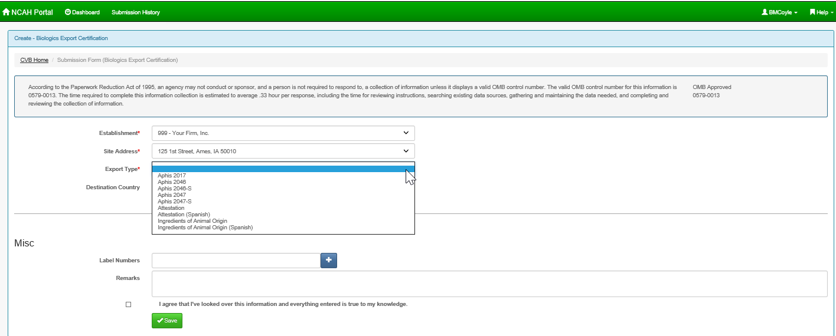Select the Attestation (Spanish) option
Image resolution: width=836 pixels, height=336 pixels.
184,215
